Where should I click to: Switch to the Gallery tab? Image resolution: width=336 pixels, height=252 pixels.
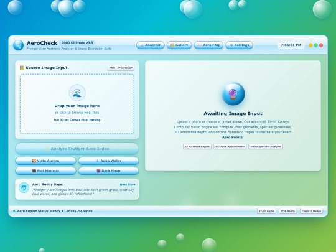point(179,45)
